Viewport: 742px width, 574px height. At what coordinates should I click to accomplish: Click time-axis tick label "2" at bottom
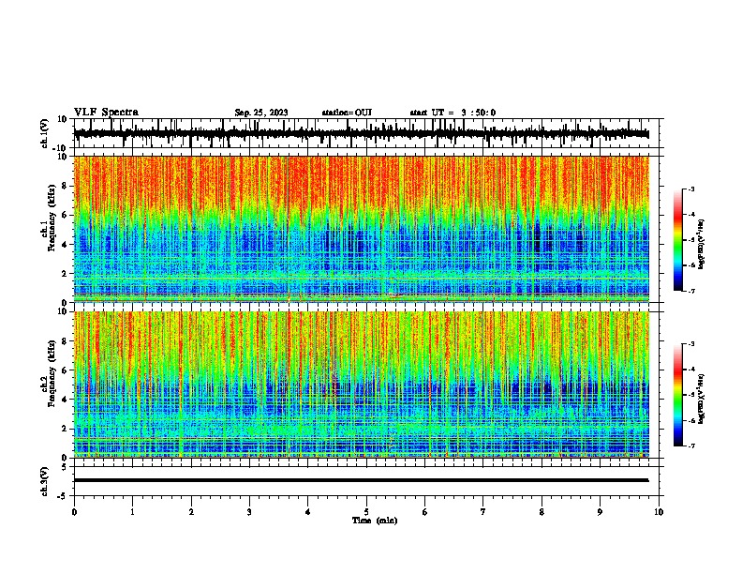pos(191,512)
